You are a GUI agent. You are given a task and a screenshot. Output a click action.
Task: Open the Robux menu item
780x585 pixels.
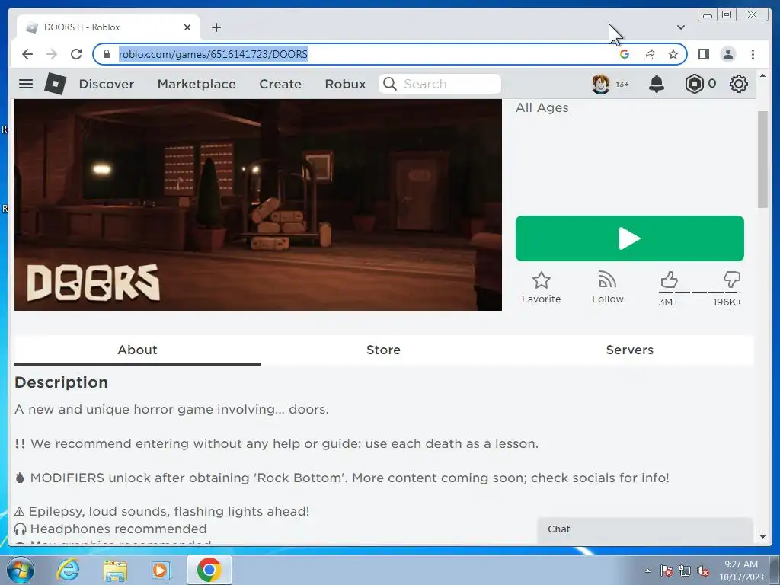[345, 84]
